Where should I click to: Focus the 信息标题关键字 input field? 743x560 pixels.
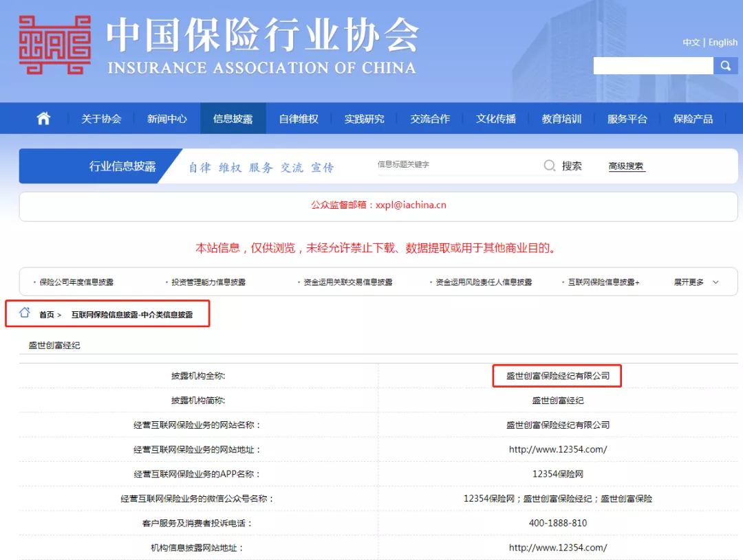coord(459,165)
